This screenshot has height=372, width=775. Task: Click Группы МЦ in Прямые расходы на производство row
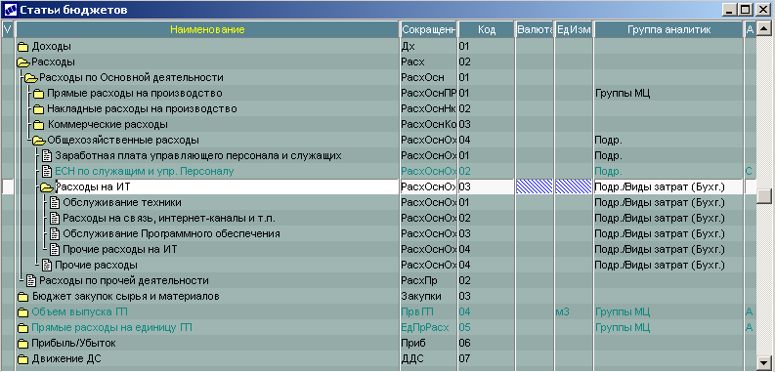coord(622,94)
